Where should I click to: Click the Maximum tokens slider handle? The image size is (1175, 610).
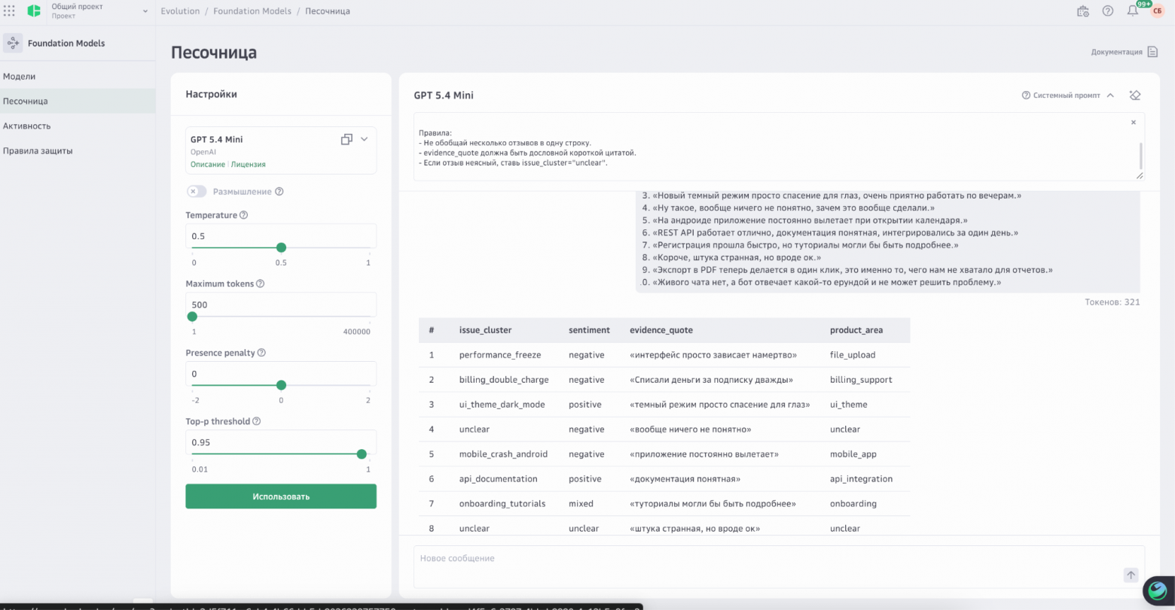coord(192,317)
